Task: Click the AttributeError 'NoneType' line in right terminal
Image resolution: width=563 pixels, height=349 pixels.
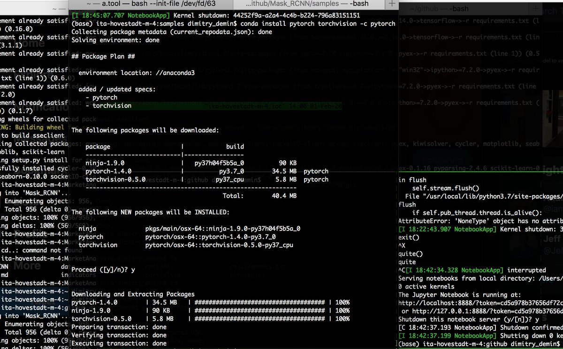Action: 480,221
